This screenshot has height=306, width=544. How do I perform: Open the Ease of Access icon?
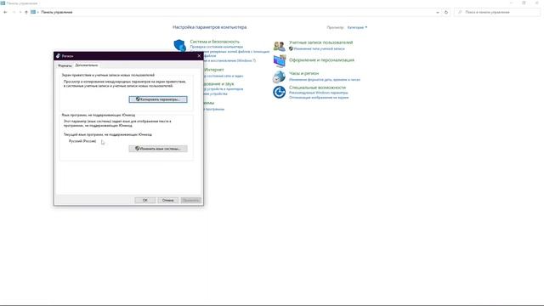[x=280, y=93]
